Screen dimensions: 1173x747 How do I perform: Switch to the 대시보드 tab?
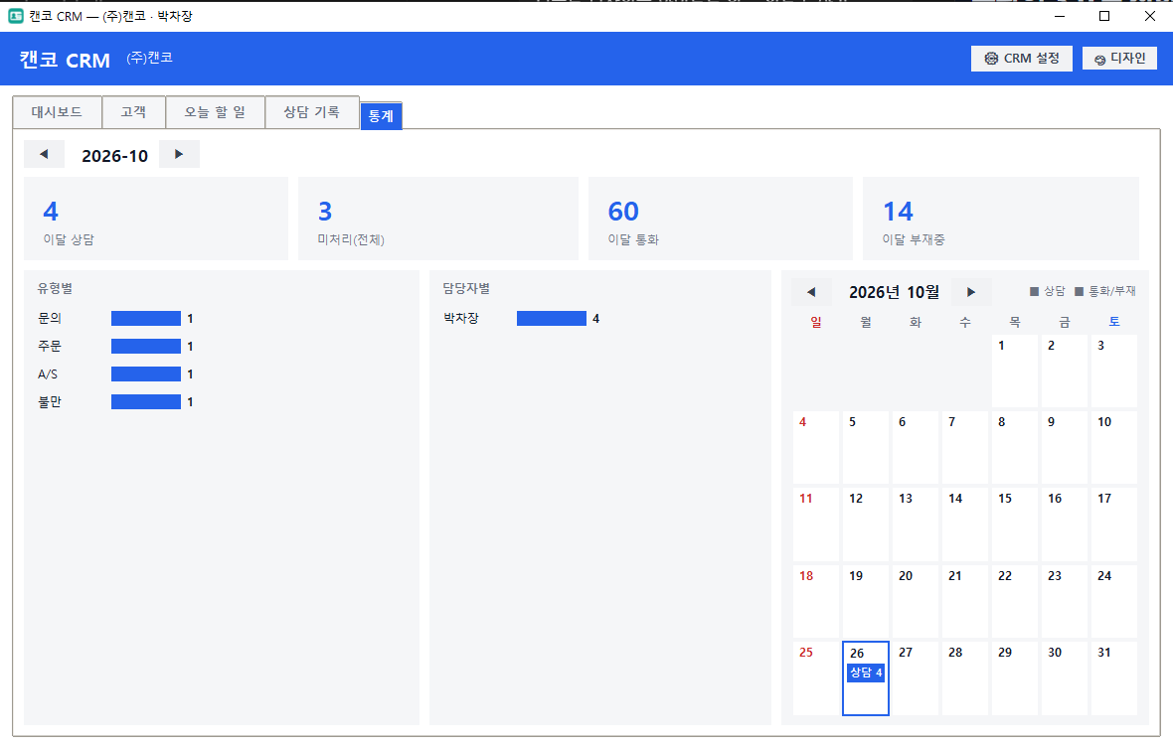click(57, 112)
